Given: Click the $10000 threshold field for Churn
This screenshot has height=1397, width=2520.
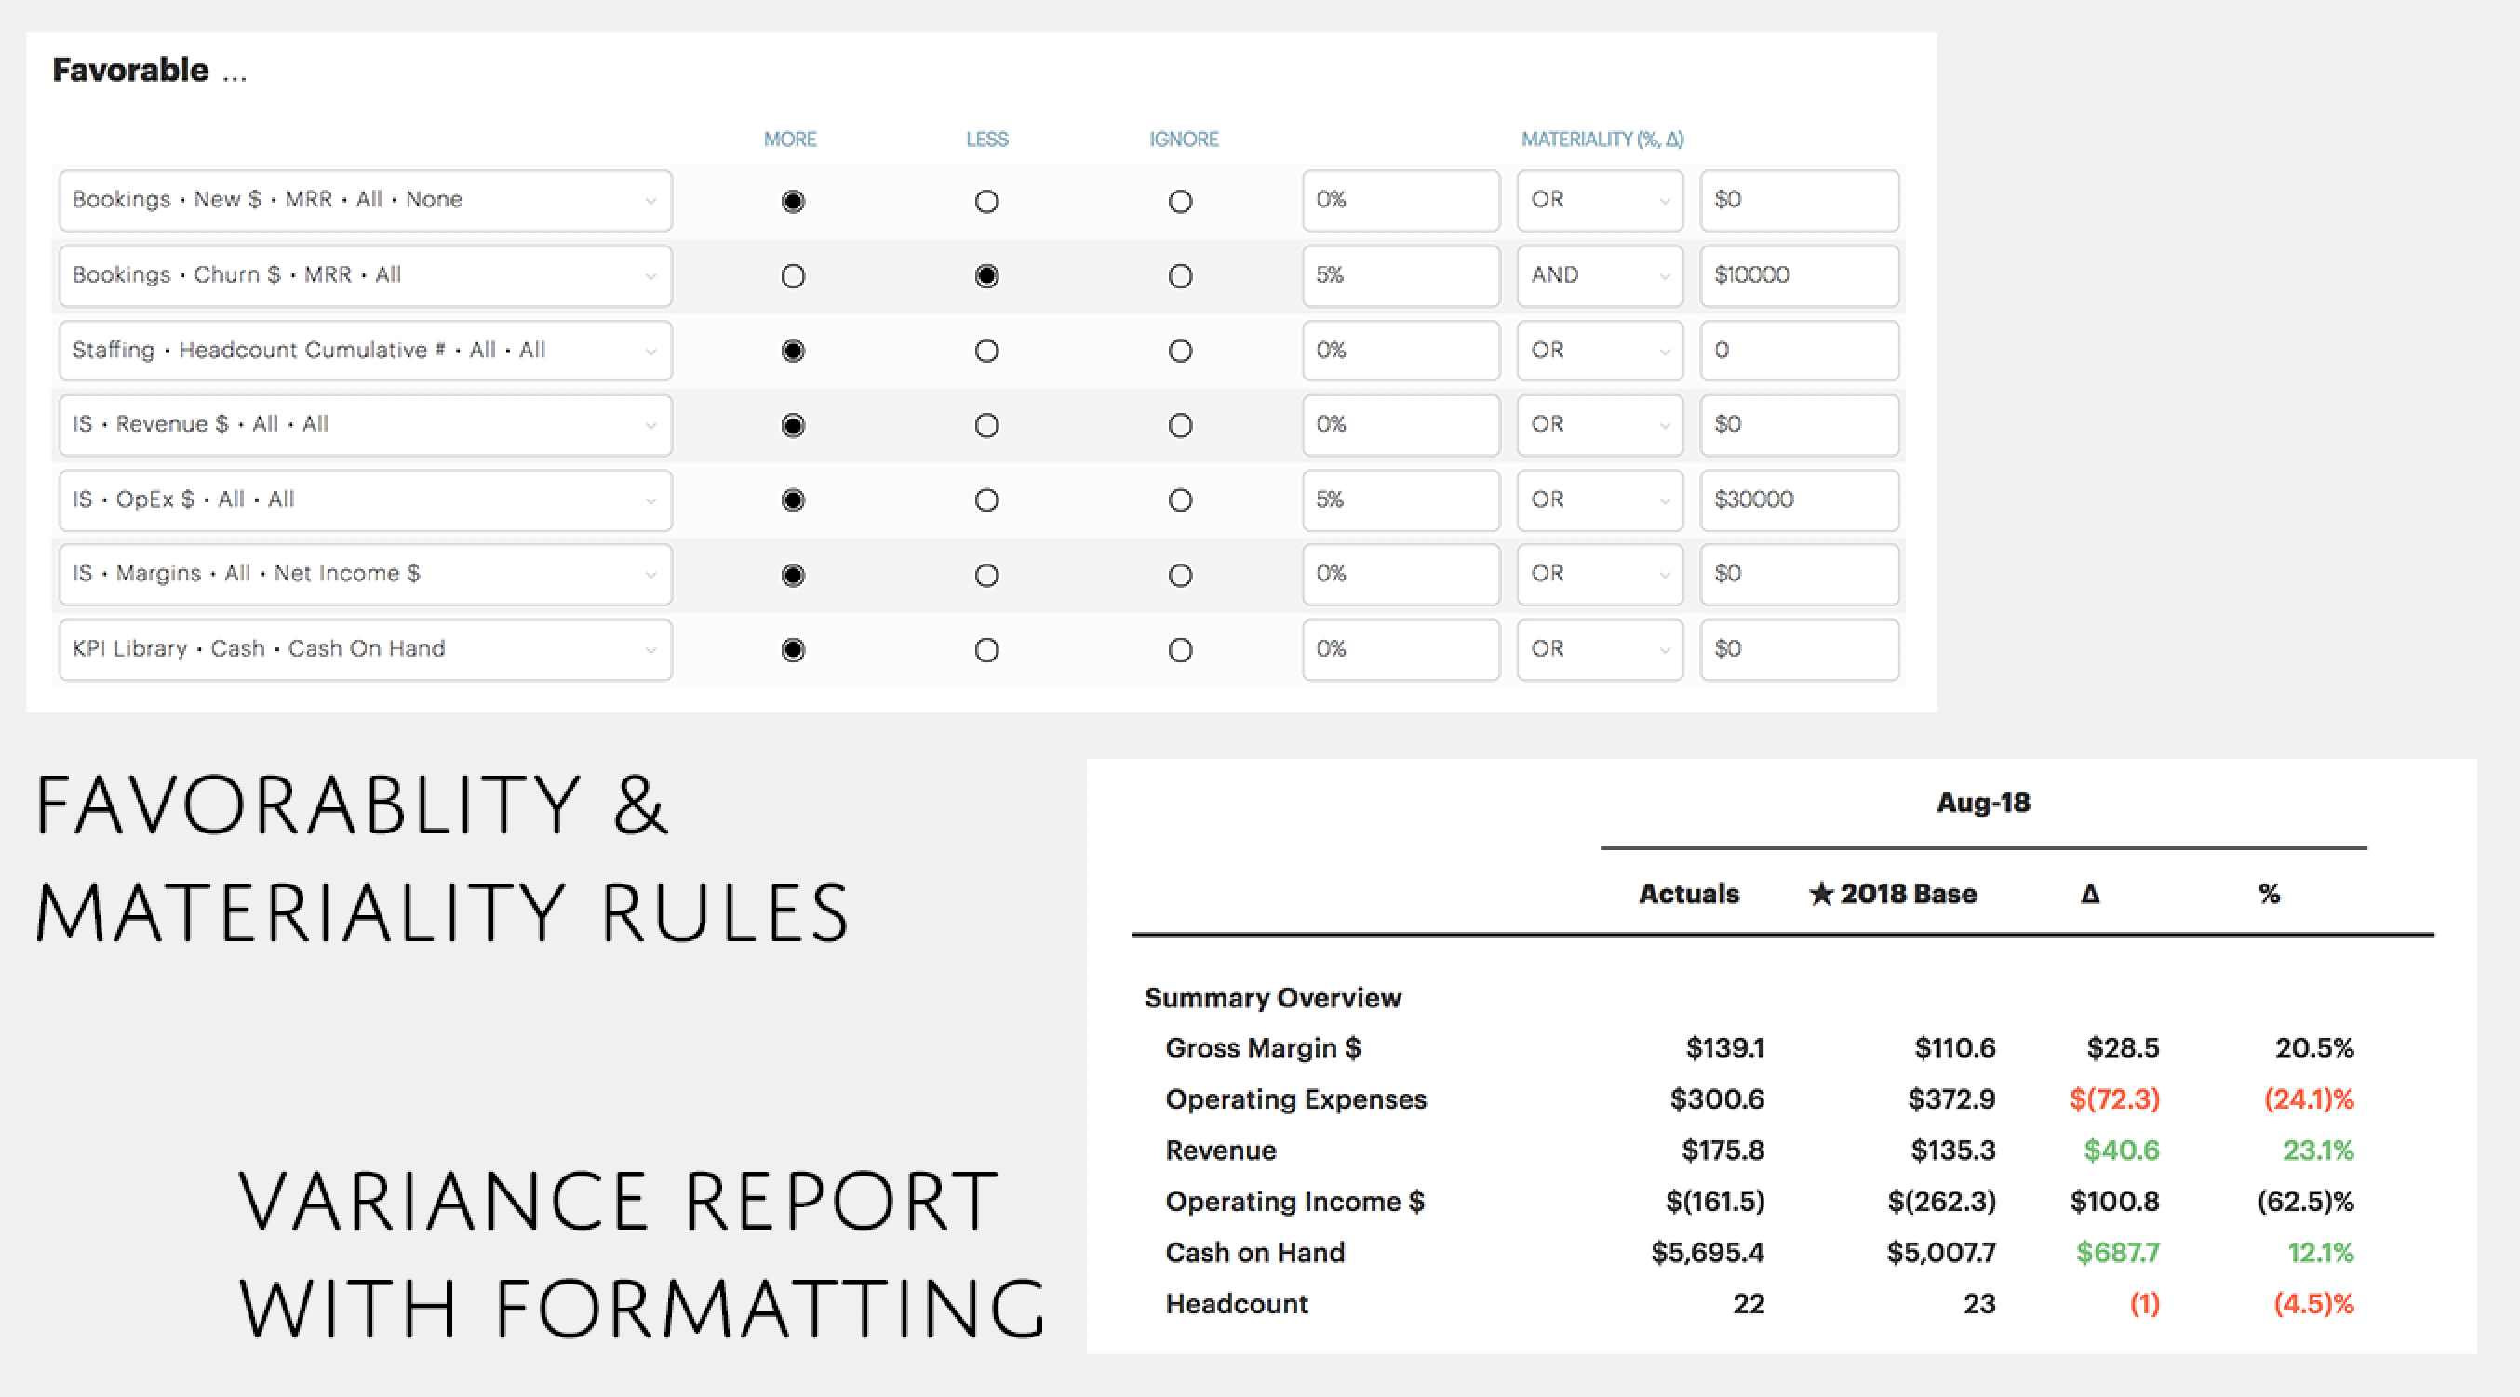Looking at the screenshot, I should point(1798,275).
